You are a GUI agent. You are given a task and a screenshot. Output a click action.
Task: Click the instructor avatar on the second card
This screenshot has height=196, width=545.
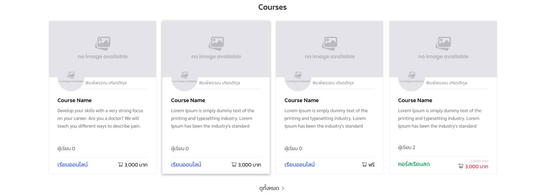(184, 78)
